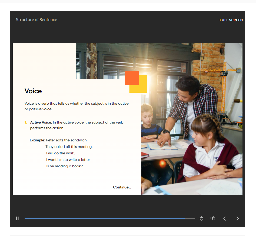The image size is (256, 239).
Task: Go to the previous slide arrow
Action: coord(225,218)
